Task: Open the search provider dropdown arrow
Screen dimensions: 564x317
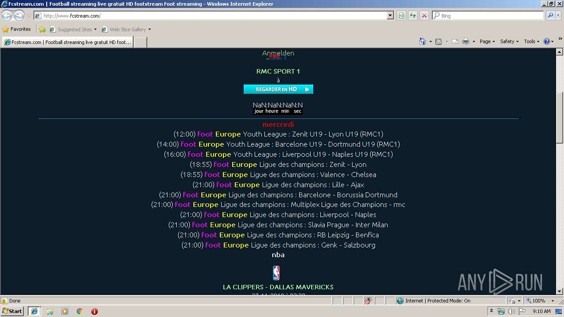Action: 559,15
